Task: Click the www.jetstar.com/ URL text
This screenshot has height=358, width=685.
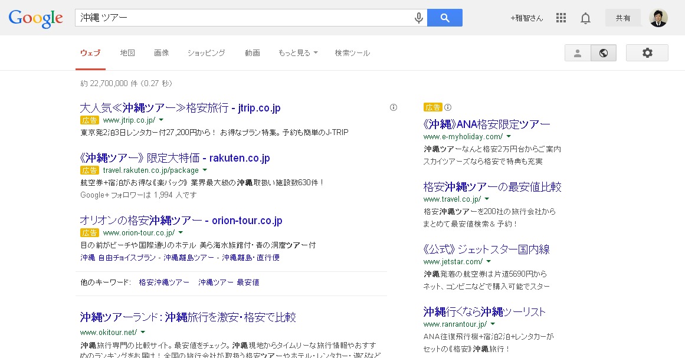Action: click(453, 261)
